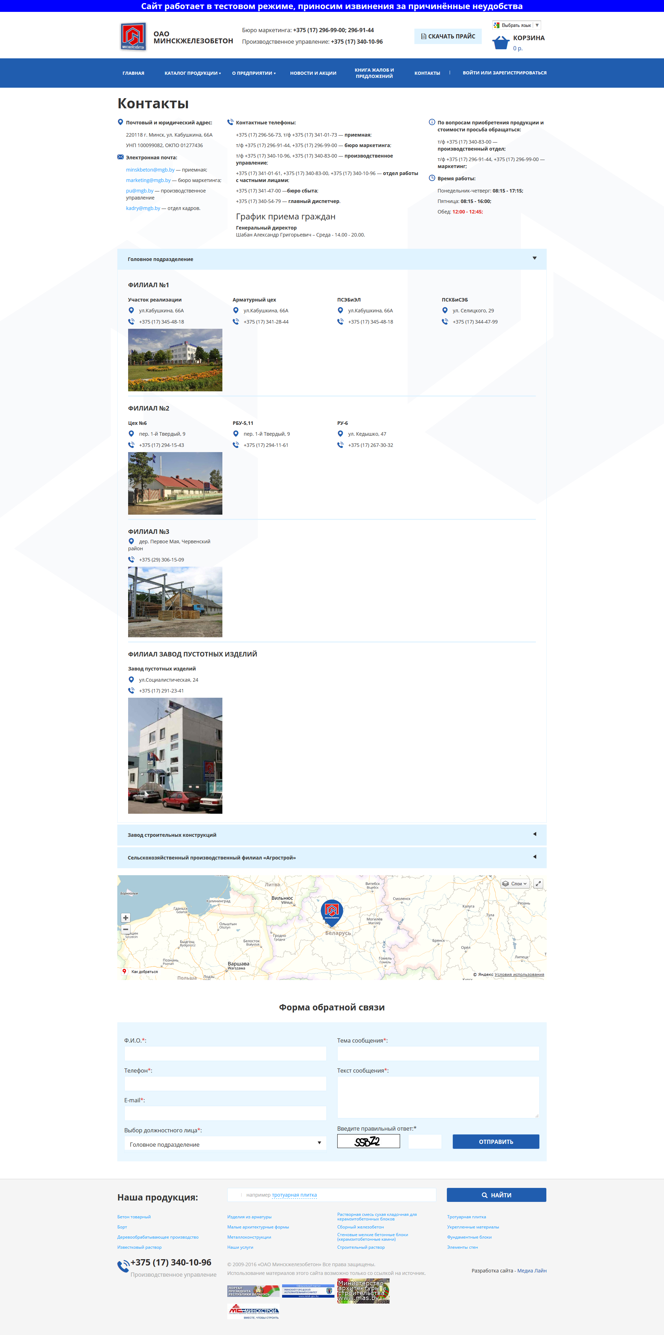Screen dimensions: 664x1335
Task: Expand Завод строительных конструкций section
Action: point(332,835)
